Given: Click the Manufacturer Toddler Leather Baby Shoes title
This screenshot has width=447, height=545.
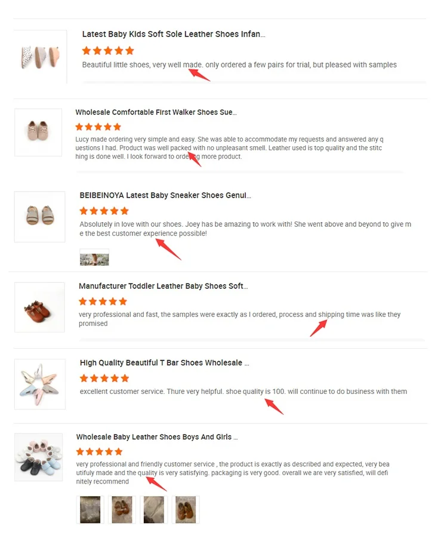Looking at the screenshot, I should pos(163,286).
